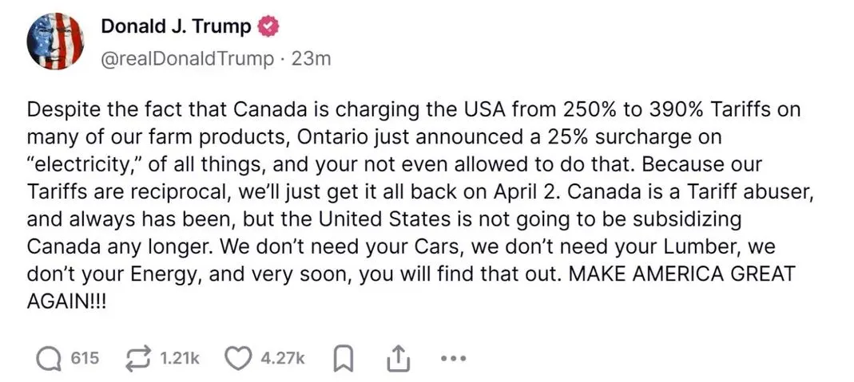Like the post with the heart icon

(x=237, y=359)
